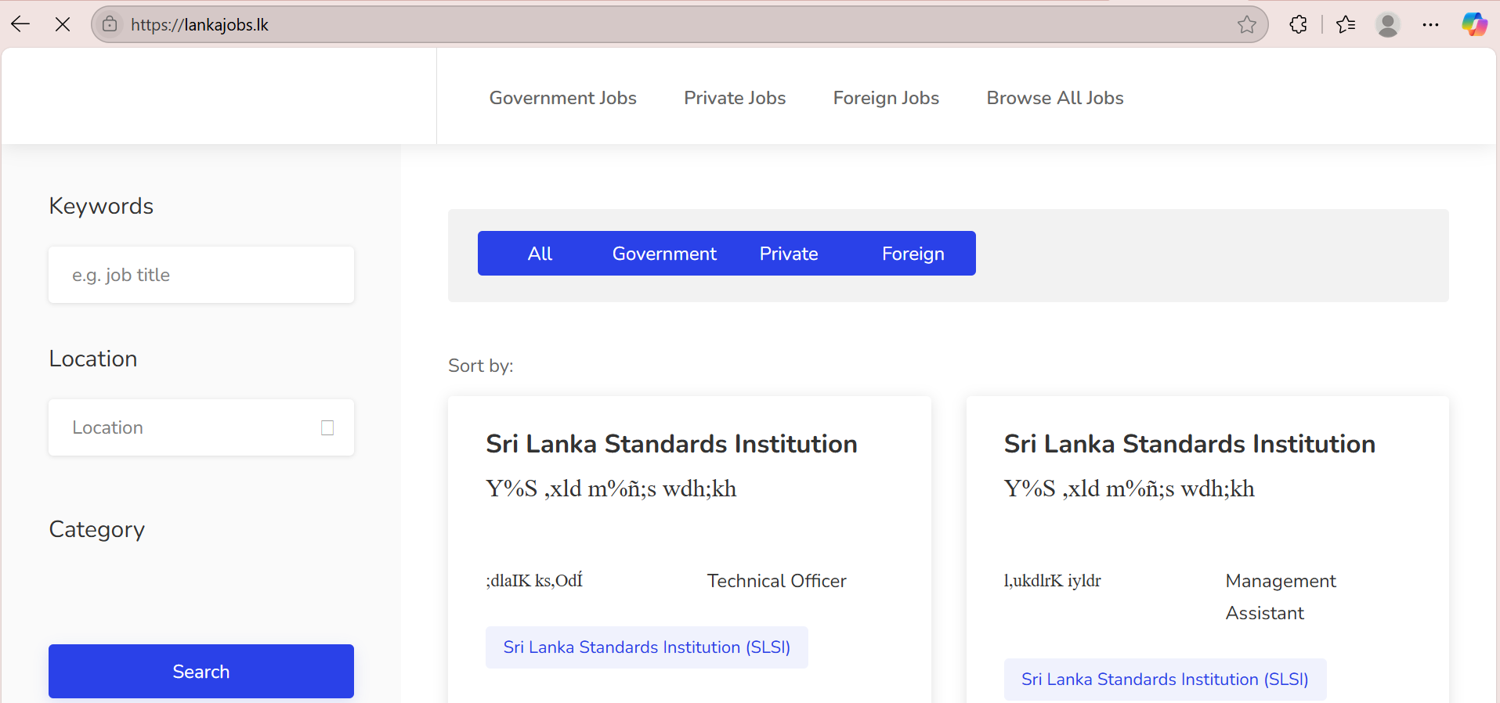Launch Copilot from toolbar icon
The height and width of the screenshot is (703, 1500).
tap(1474, 24)
